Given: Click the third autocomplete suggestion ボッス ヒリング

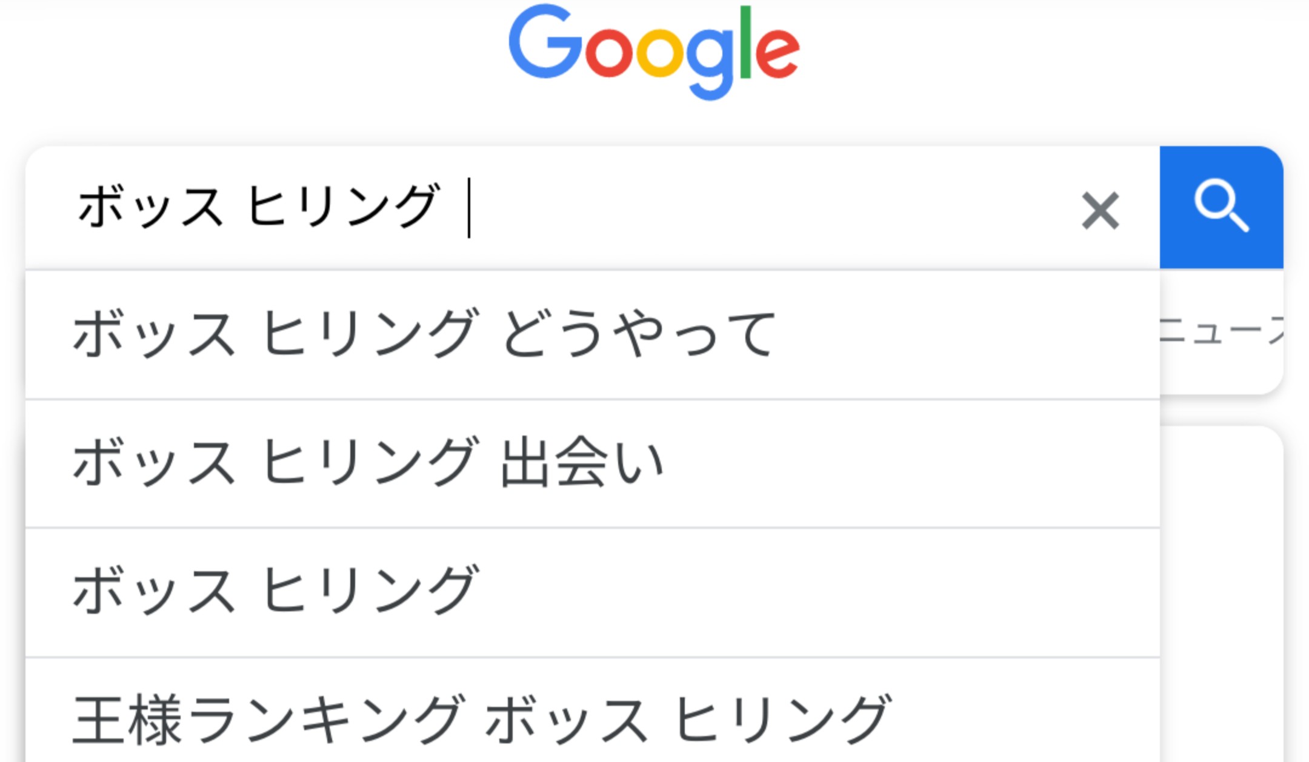Looking at the screenshot, I should click(276, 591).
